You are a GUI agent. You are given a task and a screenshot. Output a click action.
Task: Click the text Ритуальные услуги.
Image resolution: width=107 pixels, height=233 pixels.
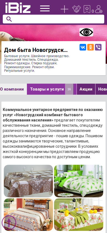(x=19, y=71)
